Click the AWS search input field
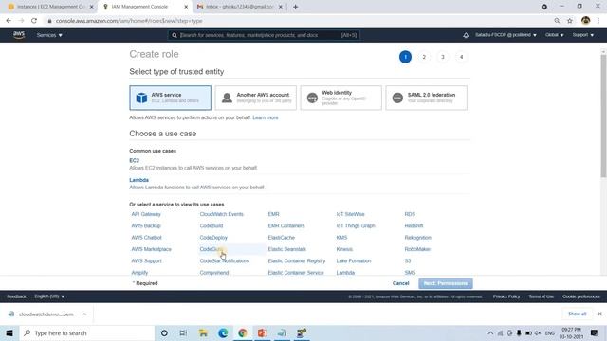 [x=264, y=35]
